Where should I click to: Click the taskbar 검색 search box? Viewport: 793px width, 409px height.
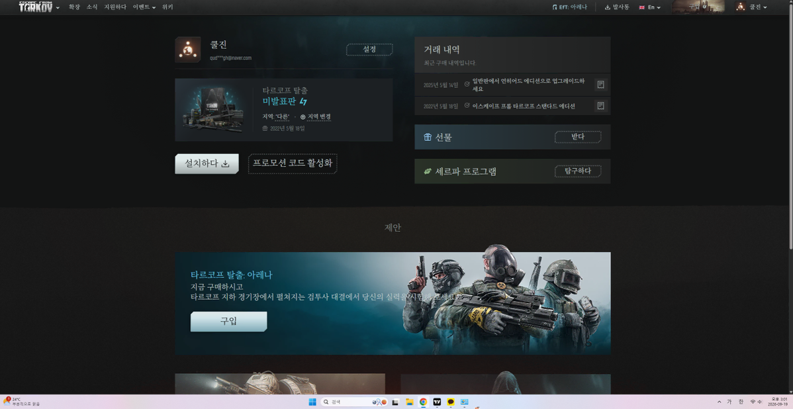coord(354,402)
